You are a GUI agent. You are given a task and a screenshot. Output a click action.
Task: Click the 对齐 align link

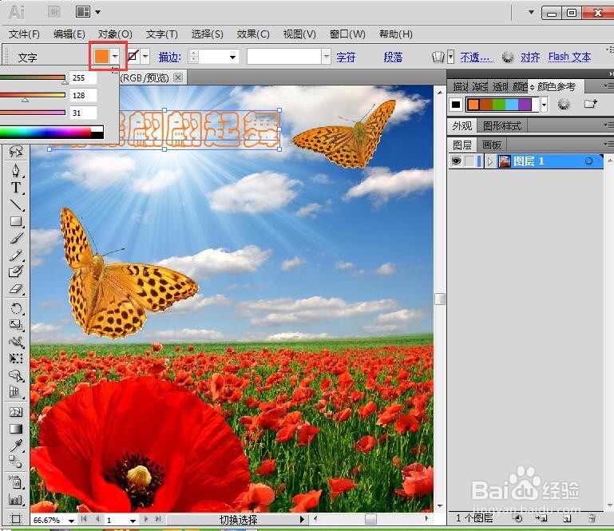(530, 57)
